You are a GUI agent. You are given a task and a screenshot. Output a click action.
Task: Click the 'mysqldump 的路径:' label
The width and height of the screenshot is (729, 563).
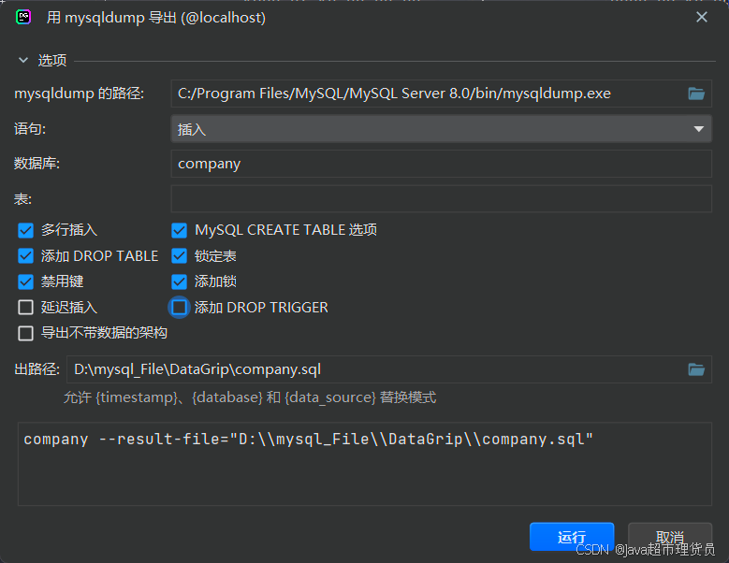[79, 94]
